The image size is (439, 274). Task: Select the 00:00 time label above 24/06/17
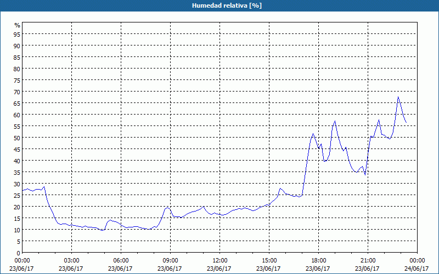[x=417, y=261]
